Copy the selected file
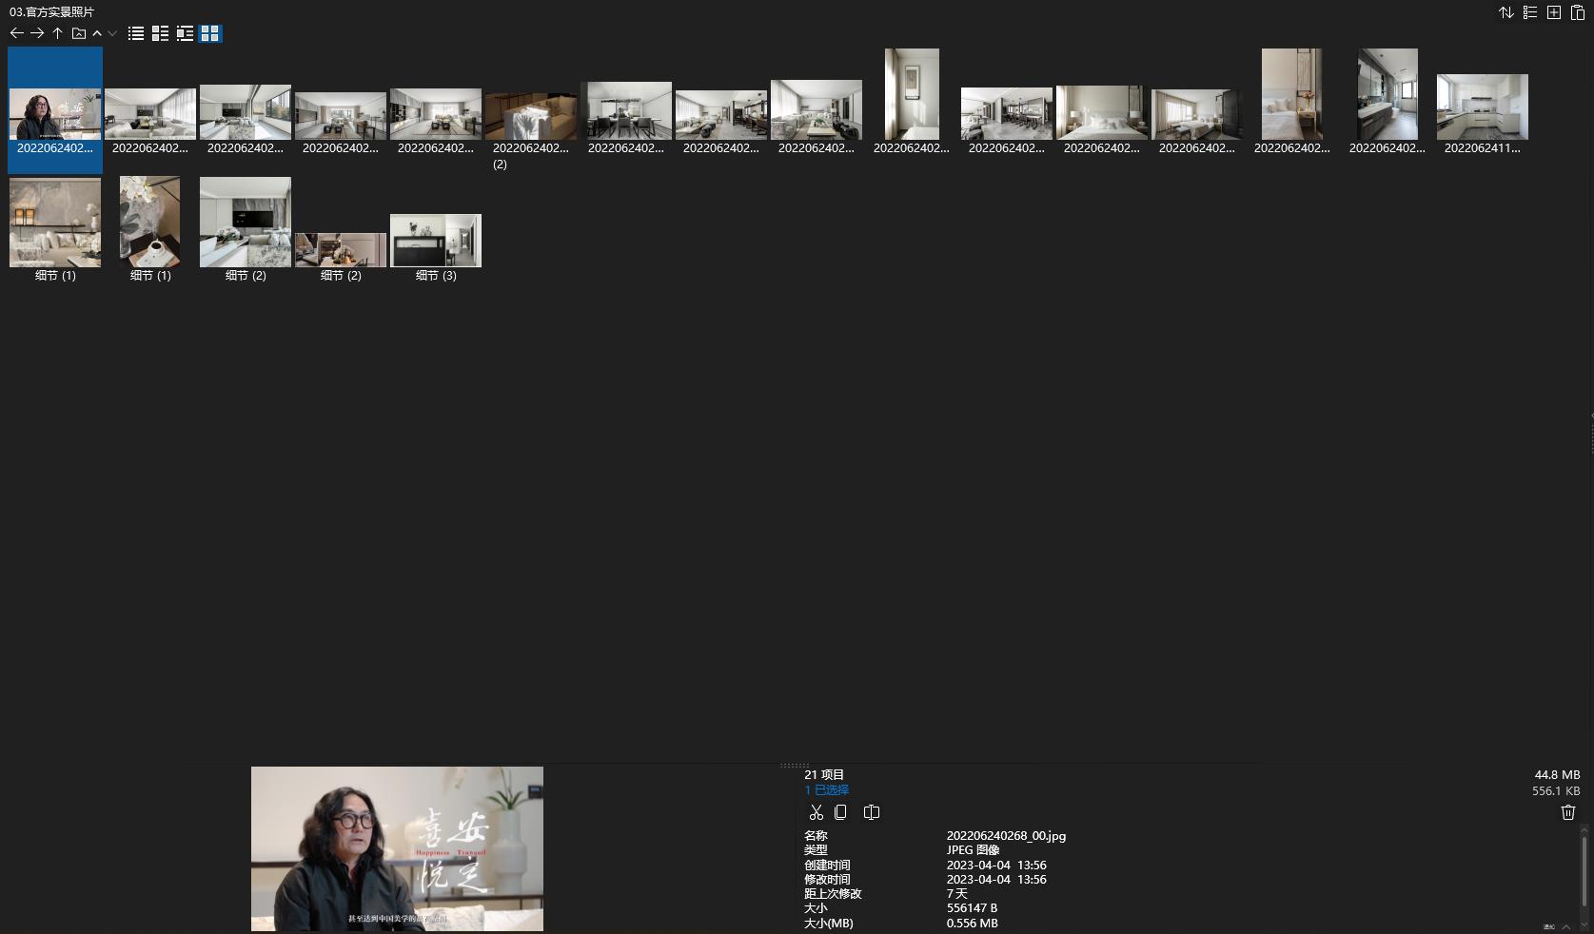The image size is (1594, 934). coord(840,812)
